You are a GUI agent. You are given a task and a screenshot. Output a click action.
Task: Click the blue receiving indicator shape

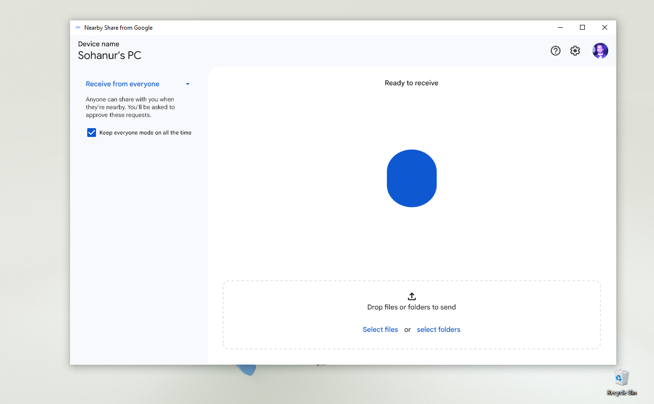tap(412, 178)
